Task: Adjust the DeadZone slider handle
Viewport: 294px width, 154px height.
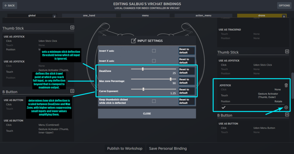Action: tap(143, 69)
